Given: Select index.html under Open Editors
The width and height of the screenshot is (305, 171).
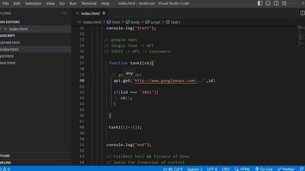Looking at the screenshot, I should tap(36, 29).
